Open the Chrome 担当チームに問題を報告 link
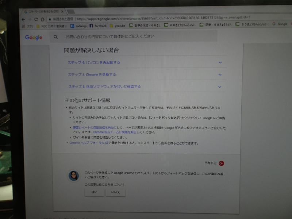This screenshot has height=219, width=292. pyautogui.click(x=115, y=132)
